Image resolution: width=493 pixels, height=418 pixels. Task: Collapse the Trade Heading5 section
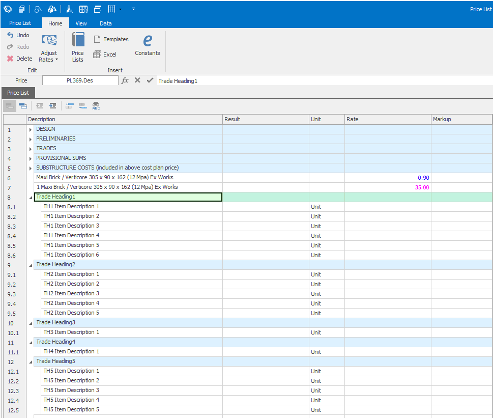tap(31, 361)
